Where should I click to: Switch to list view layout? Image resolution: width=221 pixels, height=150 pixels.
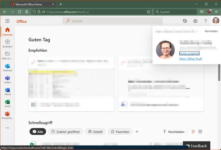[x=193, y=131]
